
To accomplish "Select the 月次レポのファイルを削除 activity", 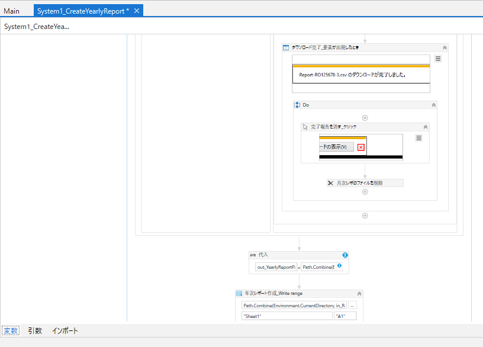I will click(x=365, y=183).
